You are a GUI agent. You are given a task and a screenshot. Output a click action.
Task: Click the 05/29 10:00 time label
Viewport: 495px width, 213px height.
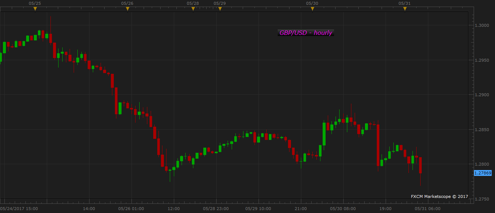point(258,209)
